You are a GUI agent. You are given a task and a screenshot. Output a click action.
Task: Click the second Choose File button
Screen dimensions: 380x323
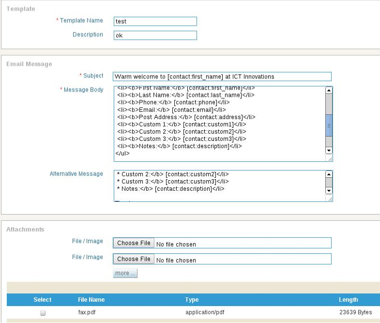pos(134,259)
